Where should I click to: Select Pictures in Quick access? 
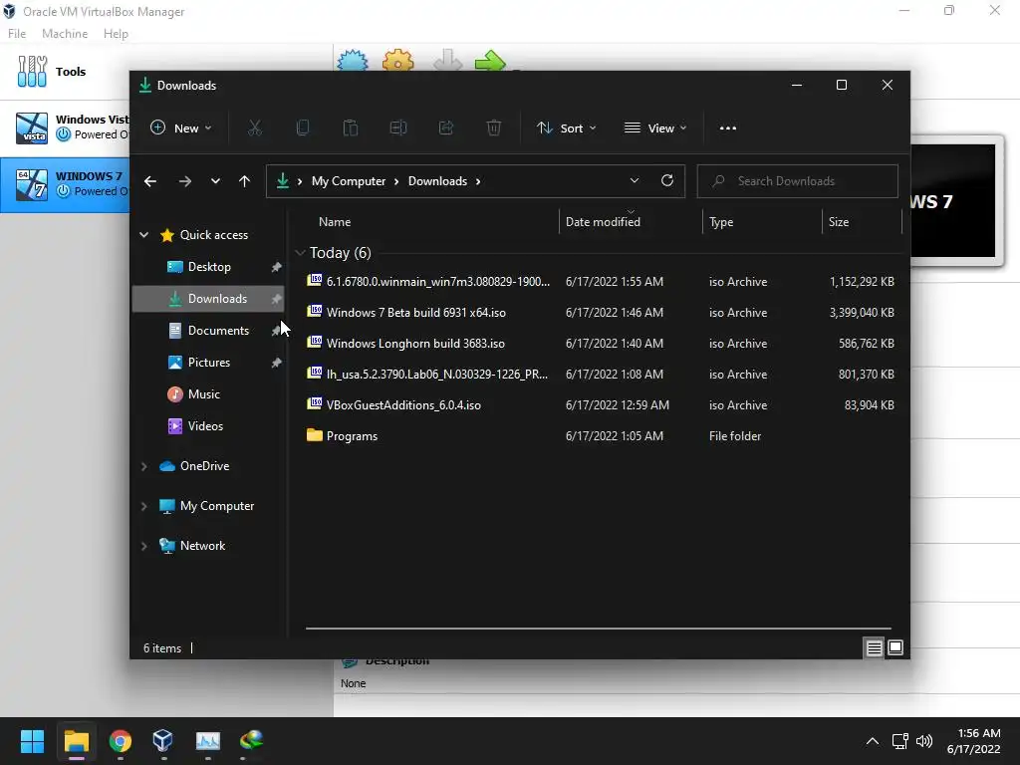[x=208, y=363]
